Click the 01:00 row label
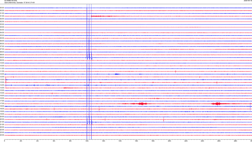This screenshot has height=142, width=252. (x=2, y=13)
